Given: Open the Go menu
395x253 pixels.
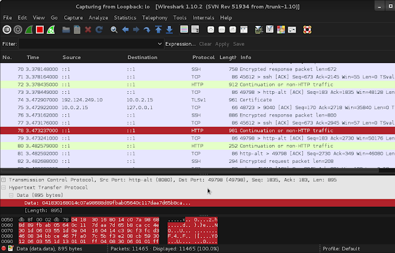Looking at the screenshot, I should pyautogui.click(x=54, y=18).
